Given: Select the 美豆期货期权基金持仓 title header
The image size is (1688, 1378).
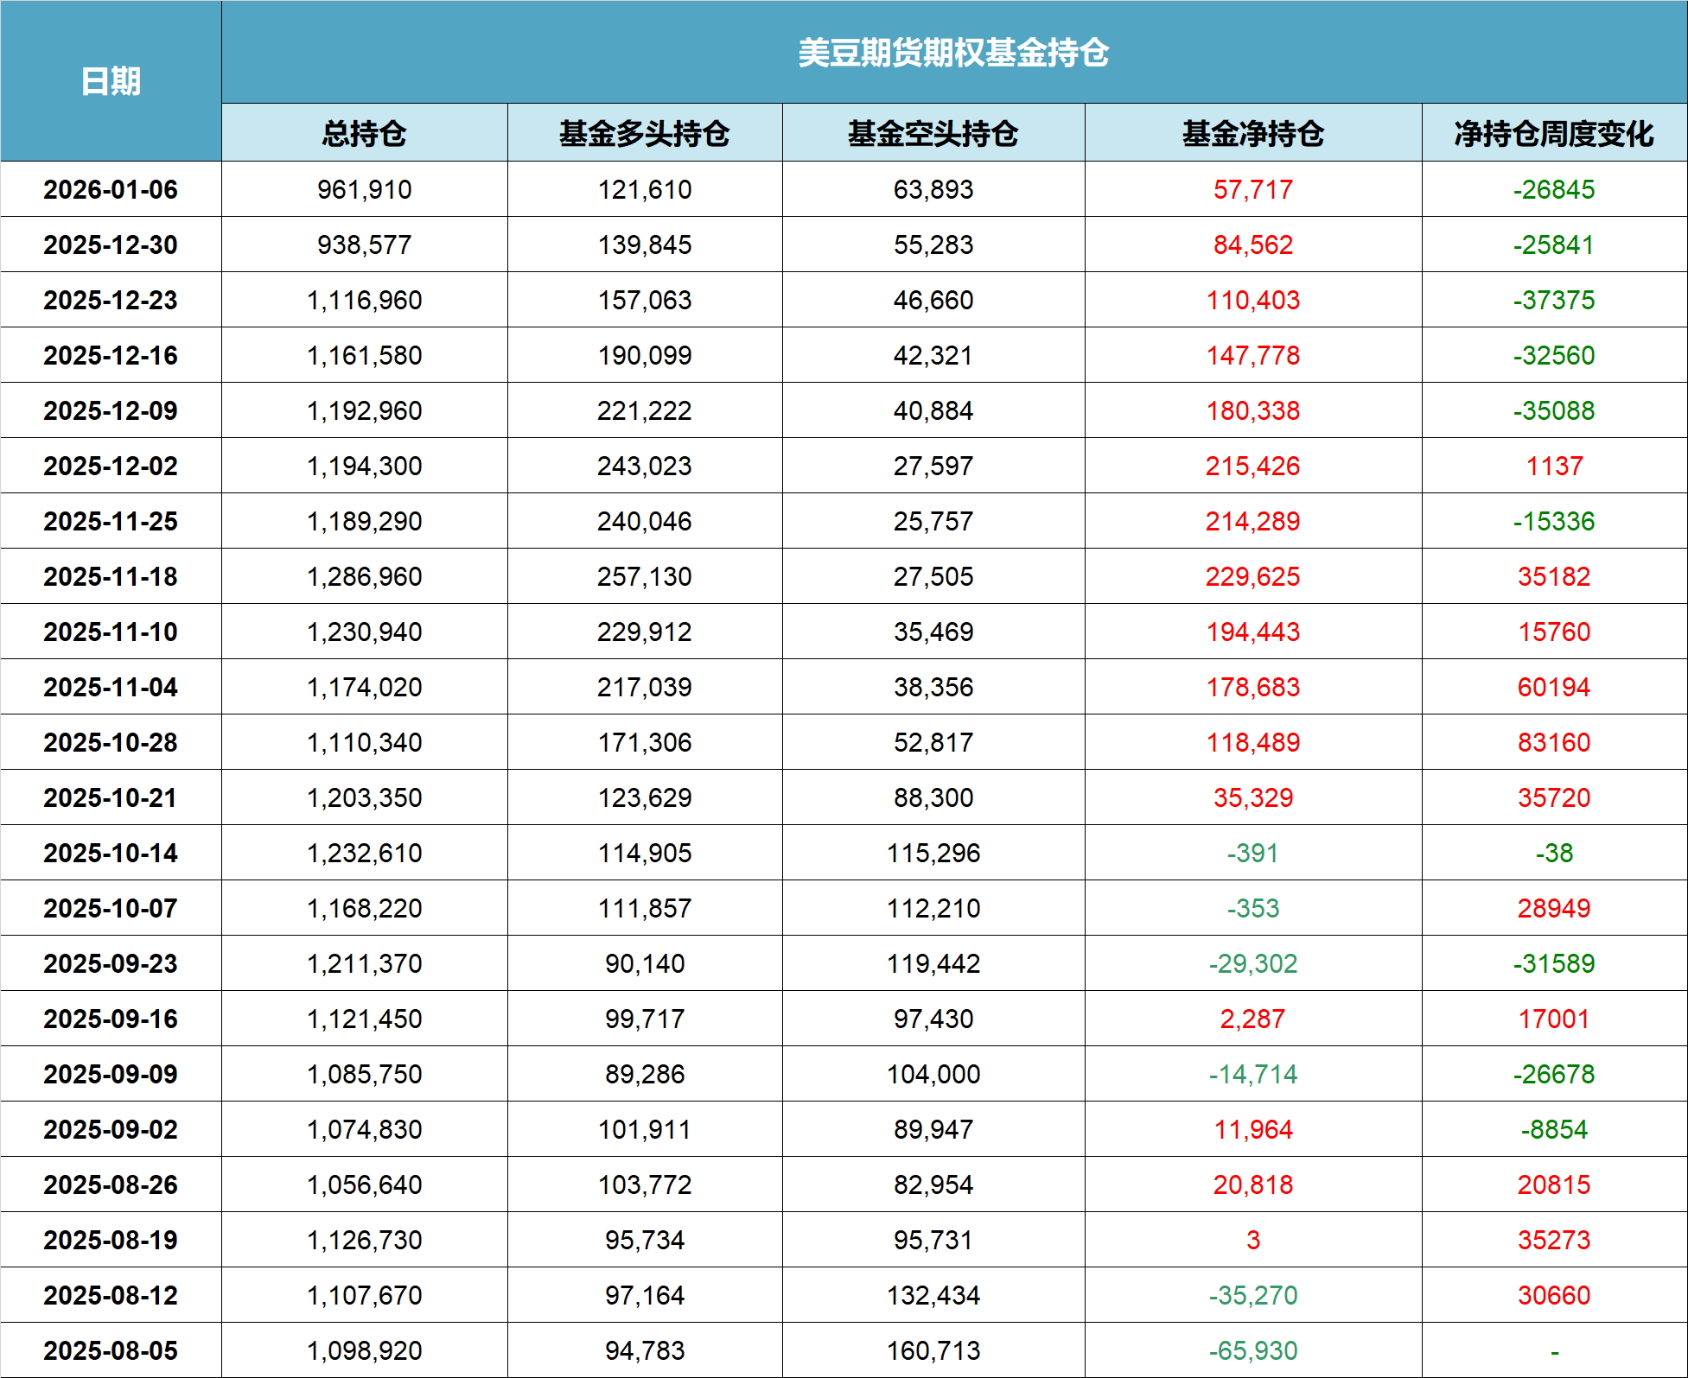Looking at the screenshot, I should pyautogui.click(x=953, y=53).
